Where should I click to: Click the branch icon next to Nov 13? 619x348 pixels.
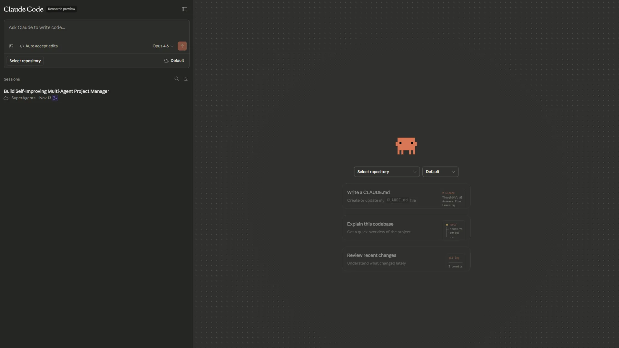[55, 98]
